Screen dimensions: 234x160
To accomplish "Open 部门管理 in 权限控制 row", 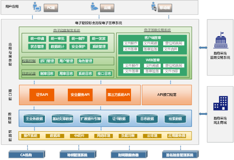I will [x=47, y=61].
